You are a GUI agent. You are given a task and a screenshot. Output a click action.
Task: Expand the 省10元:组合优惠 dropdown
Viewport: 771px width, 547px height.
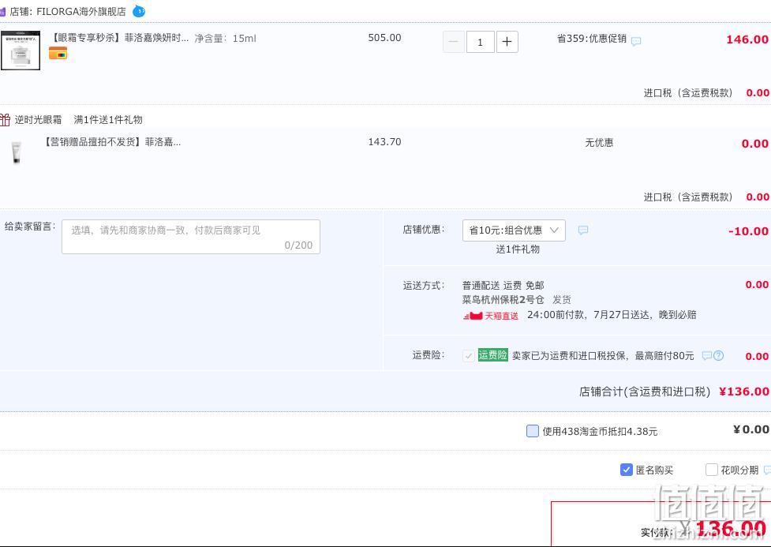[x=514, y=230]
